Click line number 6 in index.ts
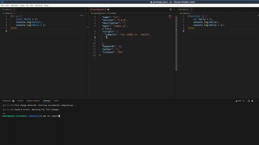259x145 pixels. (x=6, y=31)
